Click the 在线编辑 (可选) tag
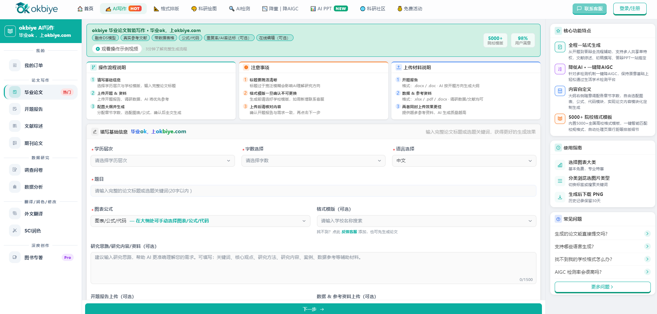The image size is (657, 314). [x=275, y=38]
